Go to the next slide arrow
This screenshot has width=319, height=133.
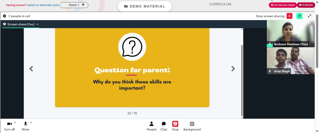(233, 69)
